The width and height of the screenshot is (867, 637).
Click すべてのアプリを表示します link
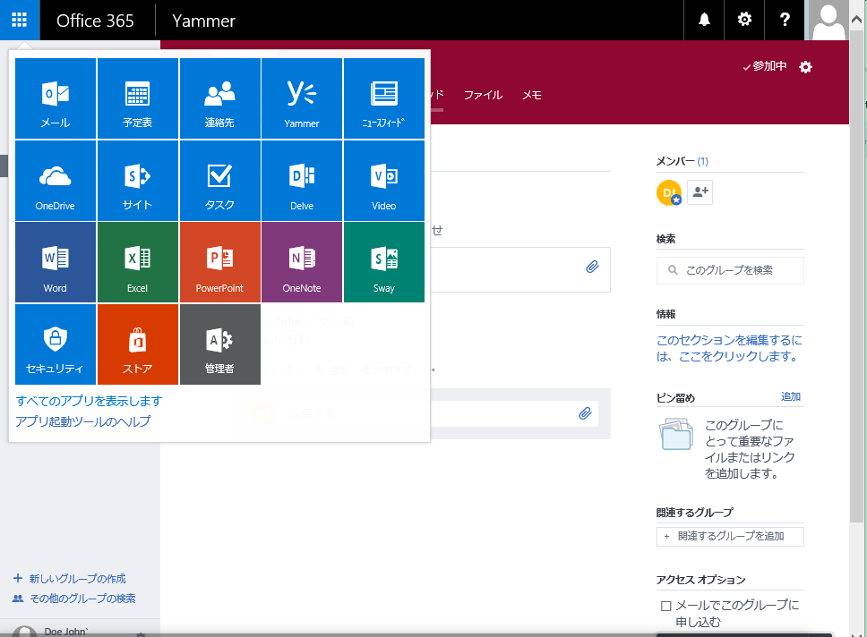pyautogui.click(x=89, y=401)
